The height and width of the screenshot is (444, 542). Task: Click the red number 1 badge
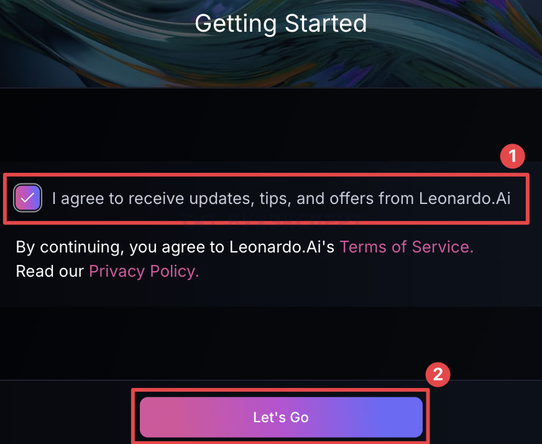[513, 156]
